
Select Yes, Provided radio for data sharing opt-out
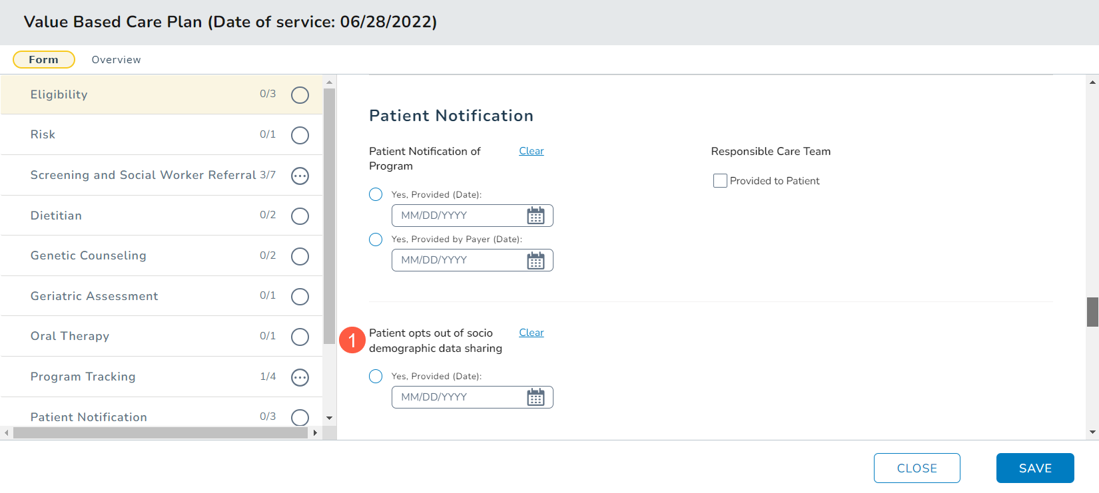coord(376,376)
